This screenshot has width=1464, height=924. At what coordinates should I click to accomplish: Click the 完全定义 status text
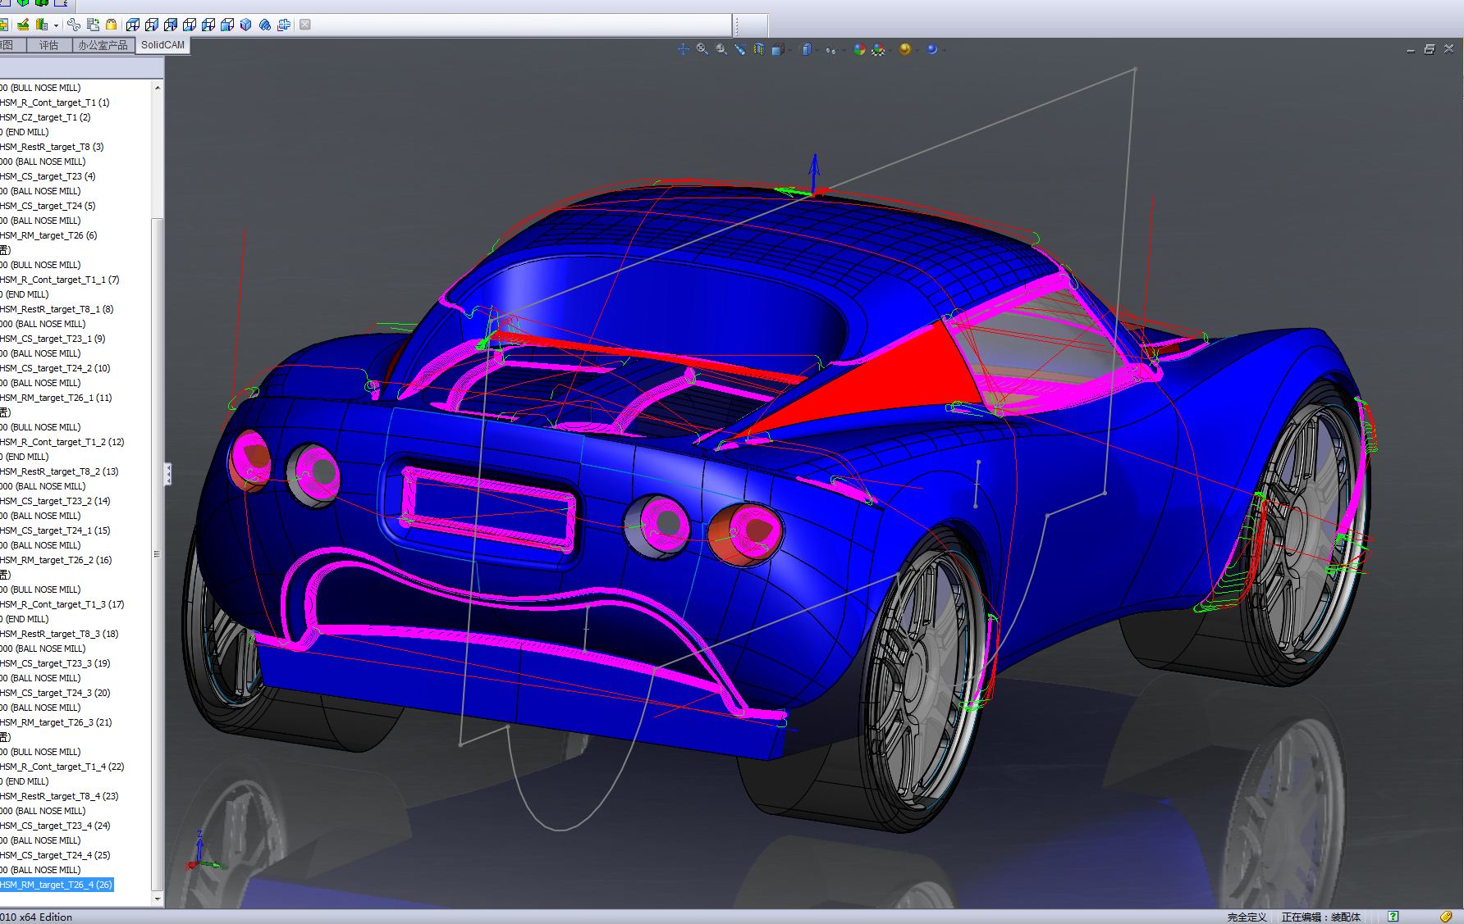tap(1247, 917)
